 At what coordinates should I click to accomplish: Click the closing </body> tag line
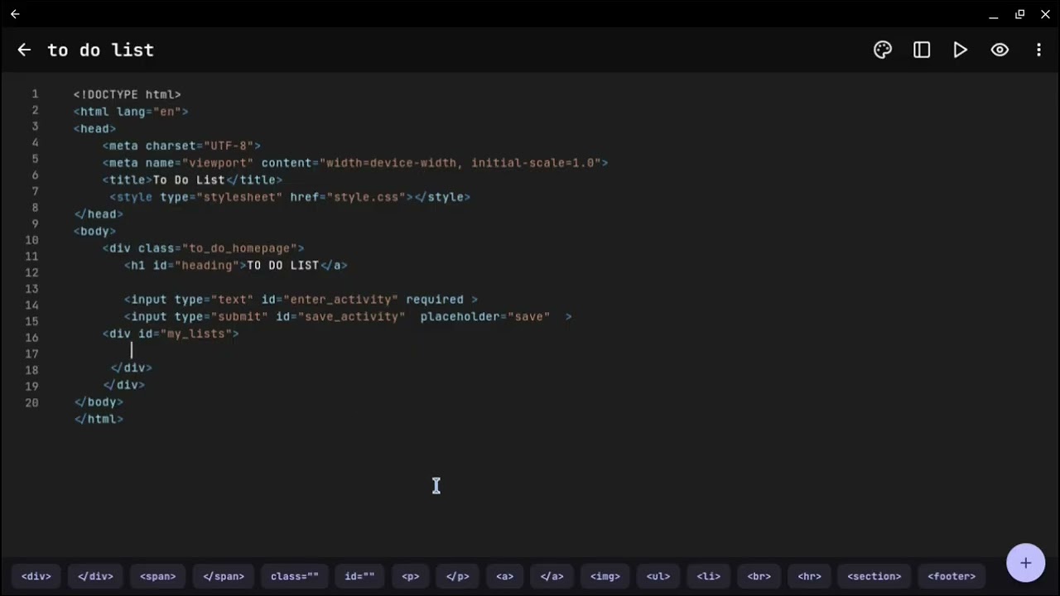[x=99, y=402]
